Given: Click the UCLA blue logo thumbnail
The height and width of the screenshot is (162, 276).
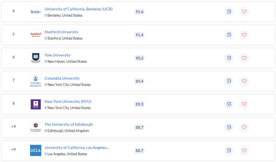Looking at the screenshot, I should [x=36, y=151].
